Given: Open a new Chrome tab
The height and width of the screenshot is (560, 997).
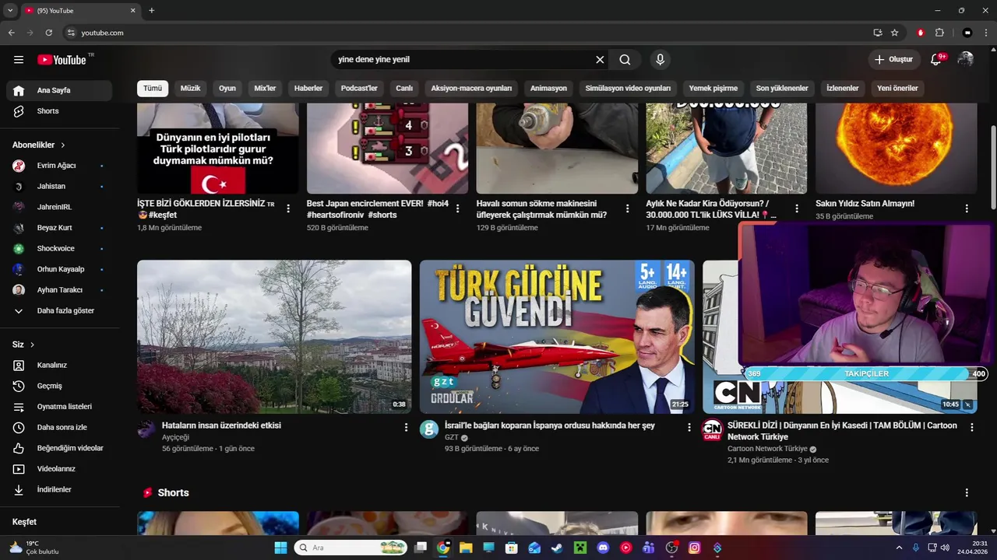Looking at the screenshot, I should [x=151, y=10].
